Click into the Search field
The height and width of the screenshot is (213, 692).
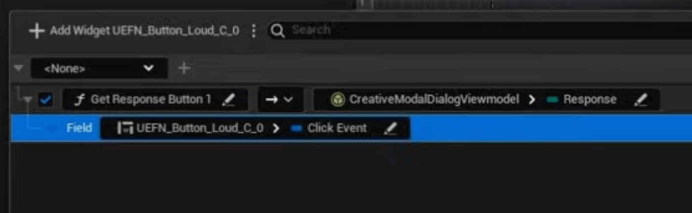click(x=484, y=31)
